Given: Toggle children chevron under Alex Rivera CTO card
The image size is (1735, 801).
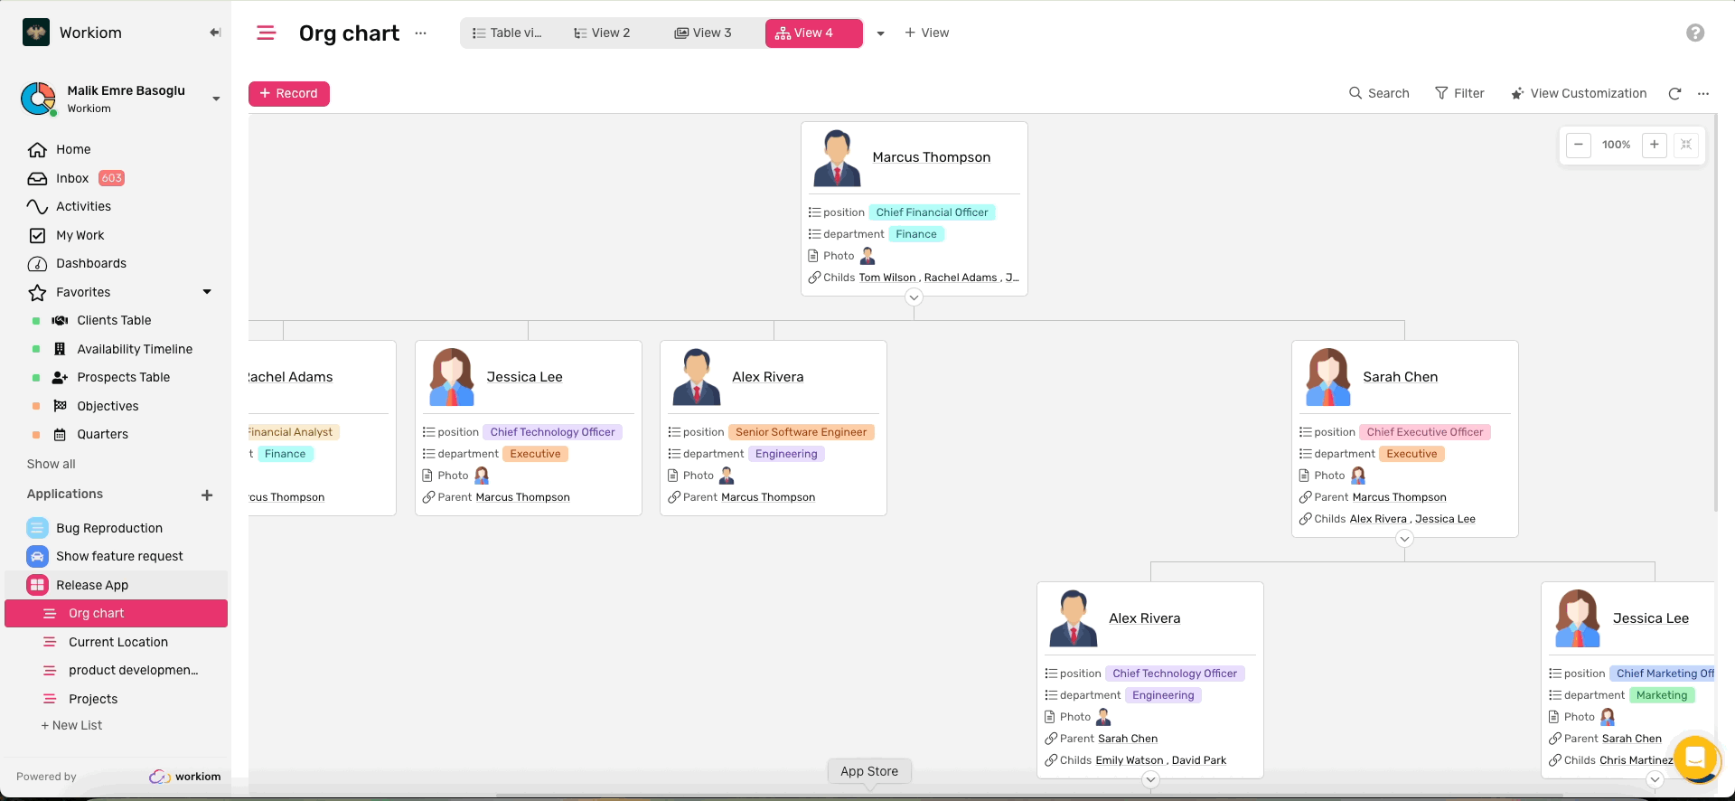Looking at the screenshot, I should point(1150,779).
